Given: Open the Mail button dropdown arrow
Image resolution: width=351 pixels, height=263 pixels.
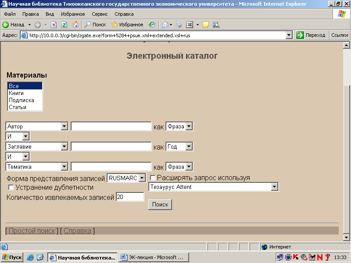Looking at the screenshot, I should tap(171, 25).
